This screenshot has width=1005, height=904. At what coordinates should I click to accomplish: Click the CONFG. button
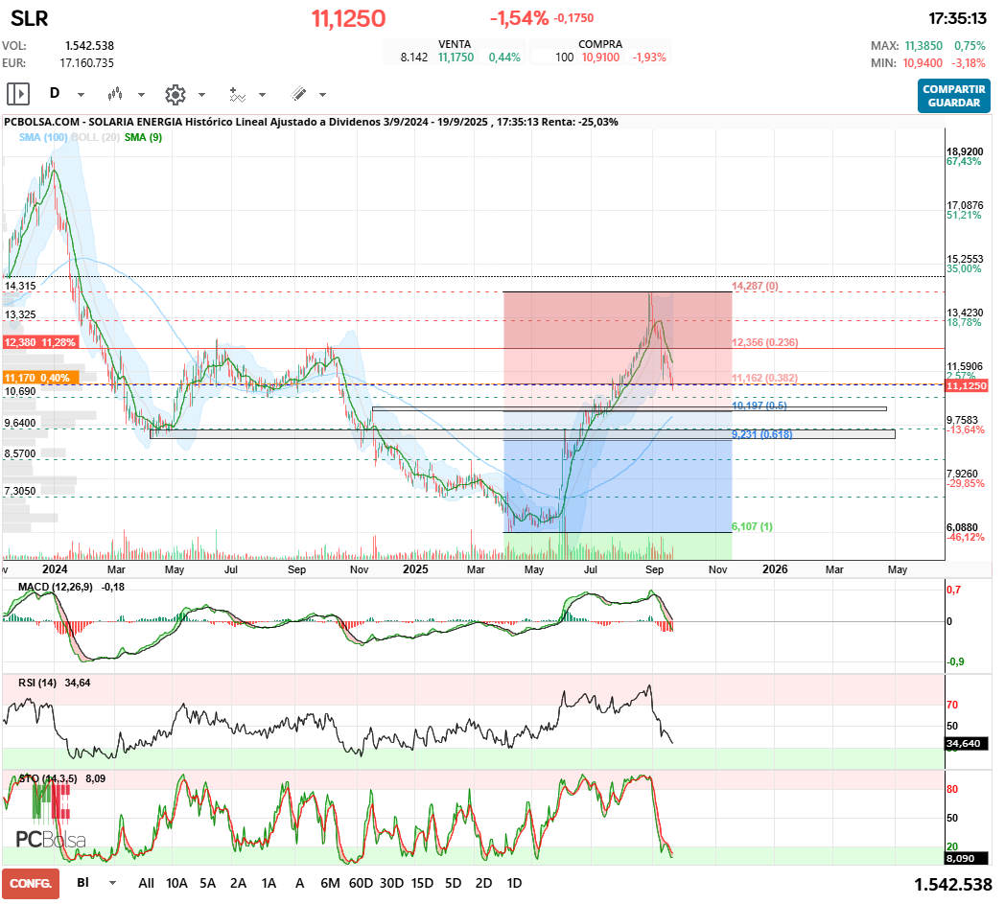tap(31, 884)
